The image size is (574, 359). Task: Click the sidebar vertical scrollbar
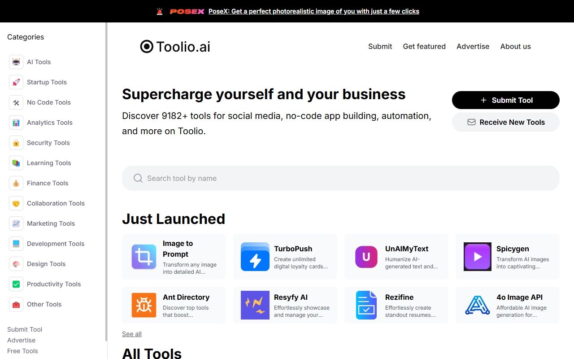[x=106, y=182]
